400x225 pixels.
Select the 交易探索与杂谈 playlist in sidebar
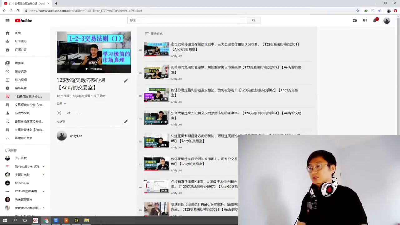[25, 105]
